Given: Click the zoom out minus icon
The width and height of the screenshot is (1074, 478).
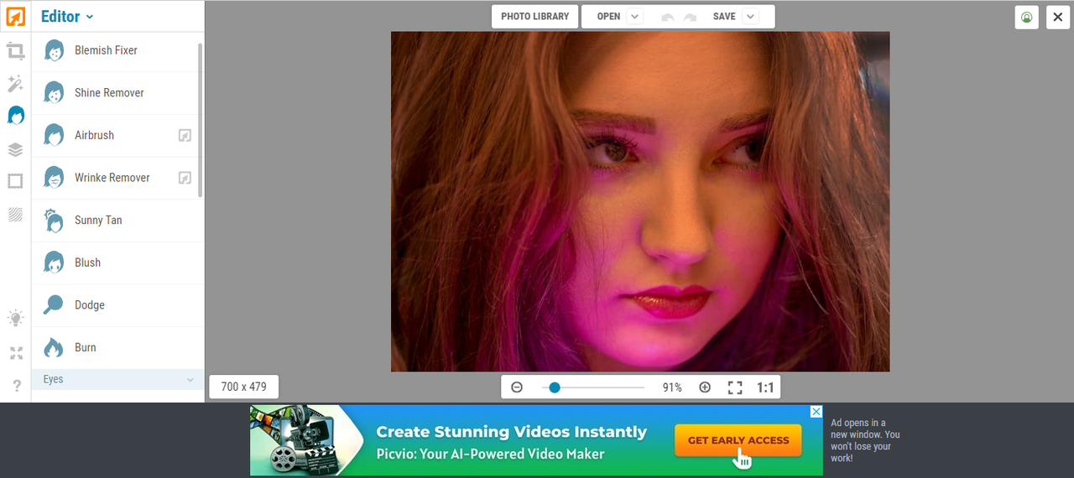Looking at the screenshot, I should [x=517, y=387].
